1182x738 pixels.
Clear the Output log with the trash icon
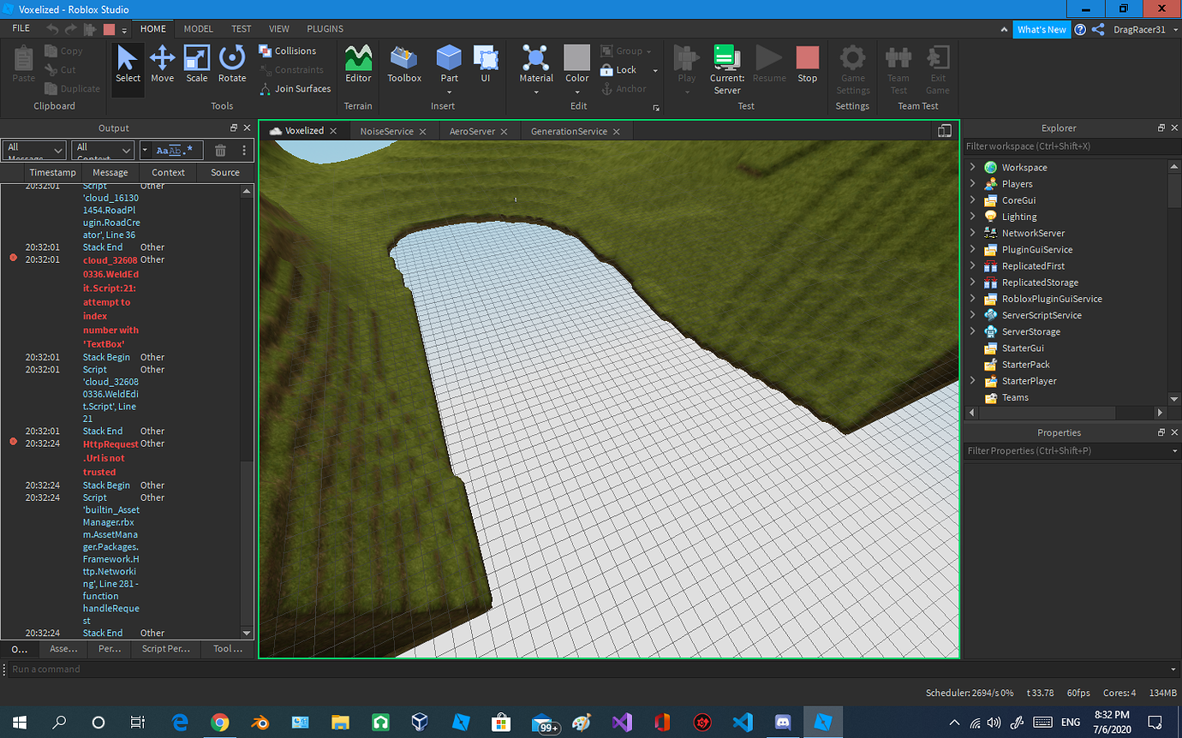[220, 150]
